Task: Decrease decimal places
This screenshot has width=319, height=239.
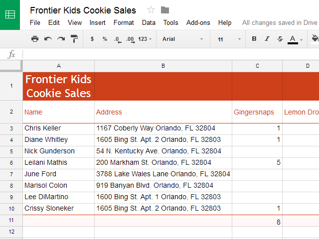Action: [x=117, y=39]
